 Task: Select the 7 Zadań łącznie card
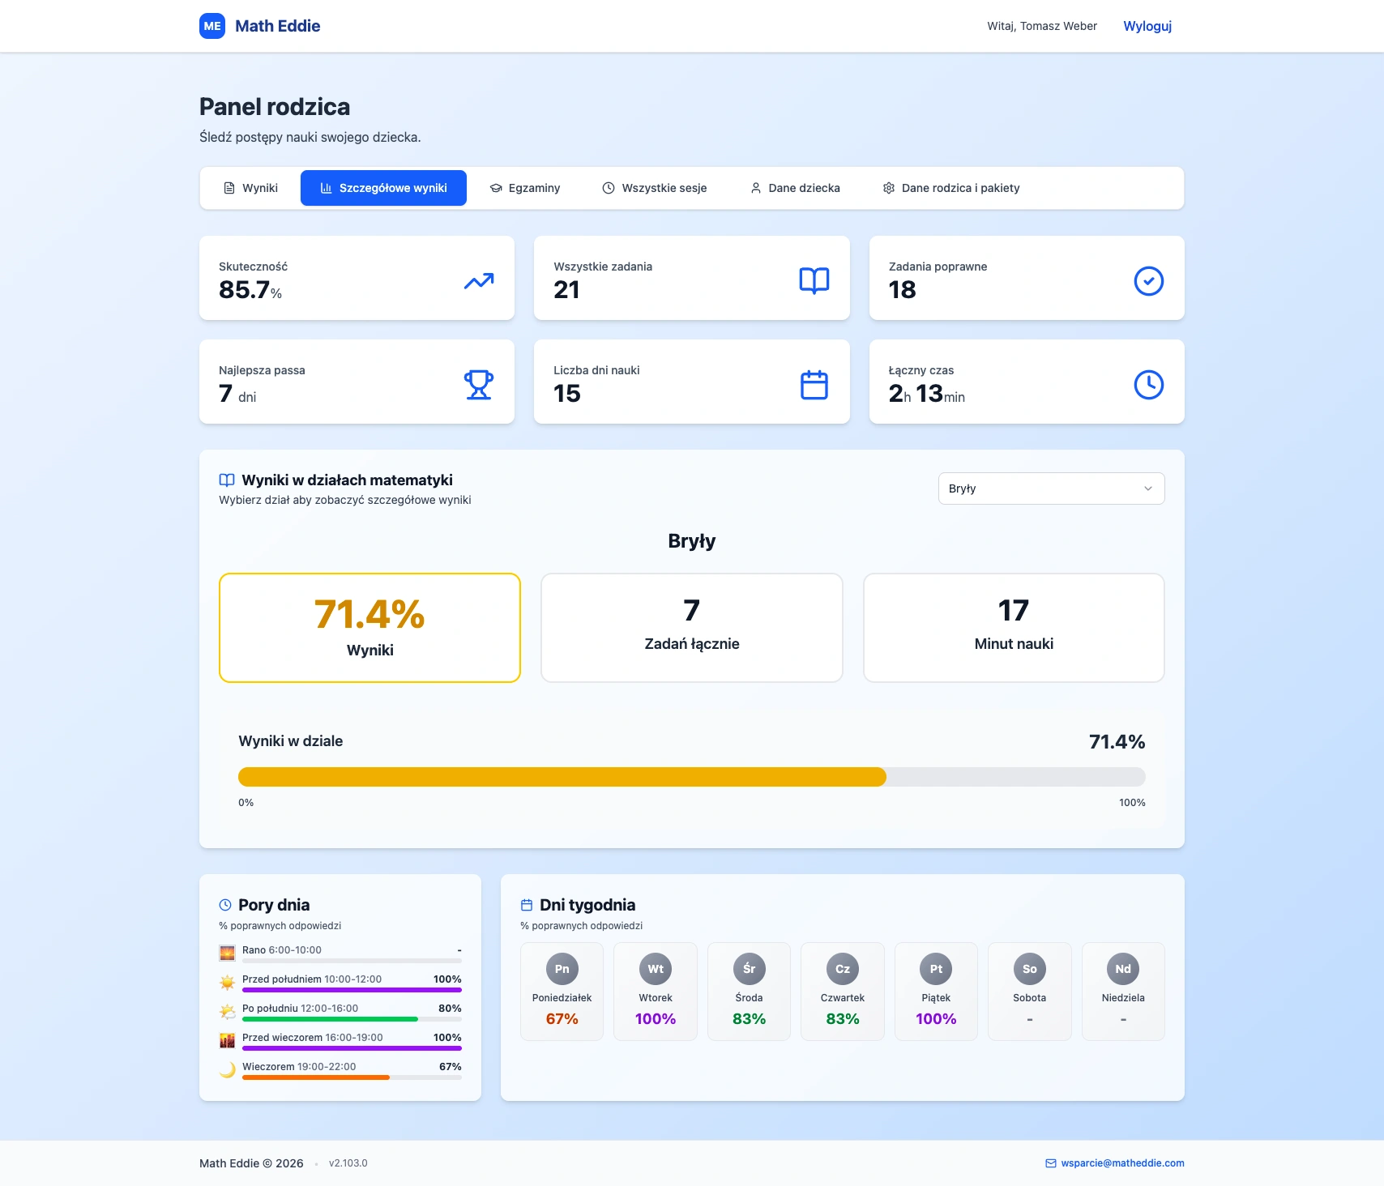692,628
